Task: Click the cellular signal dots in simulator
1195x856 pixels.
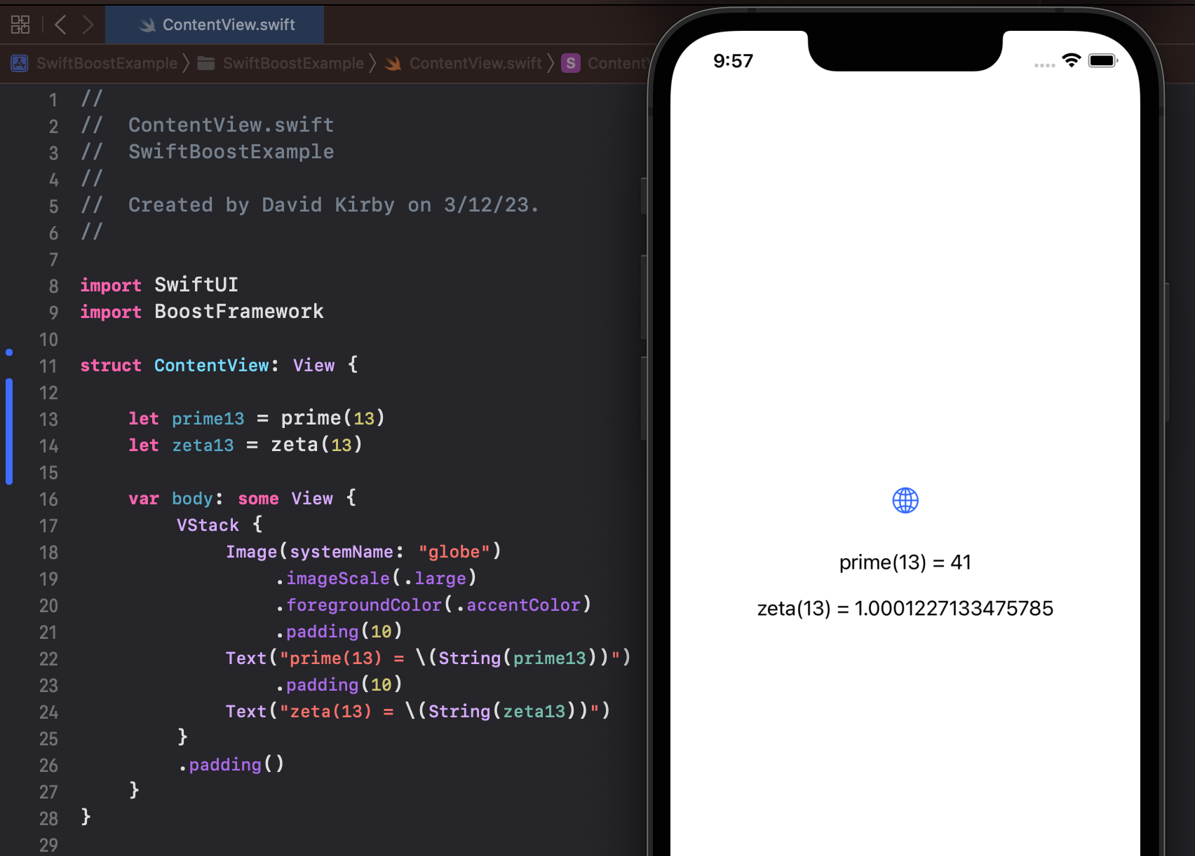Action: (x=1044, y=65)
